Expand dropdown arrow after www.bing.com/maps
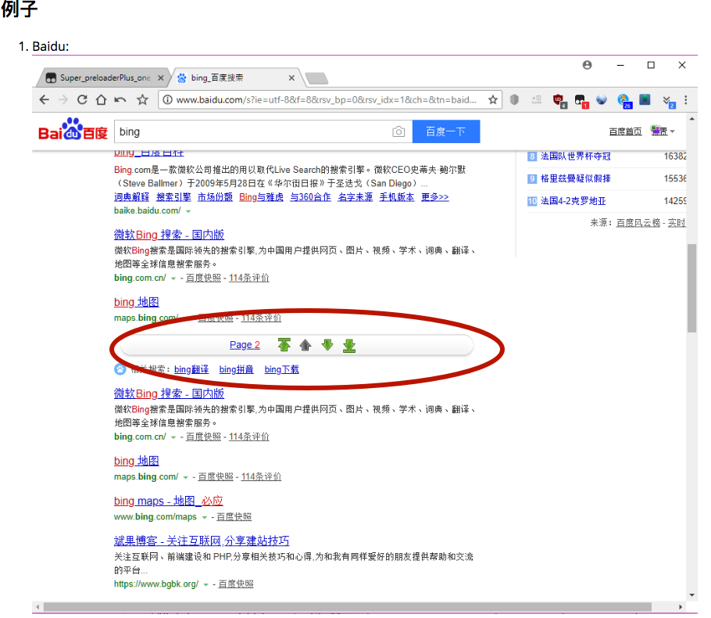 point(205,517)
